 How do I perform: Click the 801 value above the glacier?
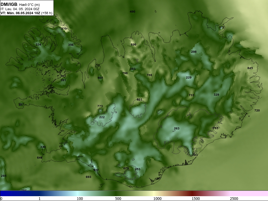pyautogui.click(x=139, y=99)
